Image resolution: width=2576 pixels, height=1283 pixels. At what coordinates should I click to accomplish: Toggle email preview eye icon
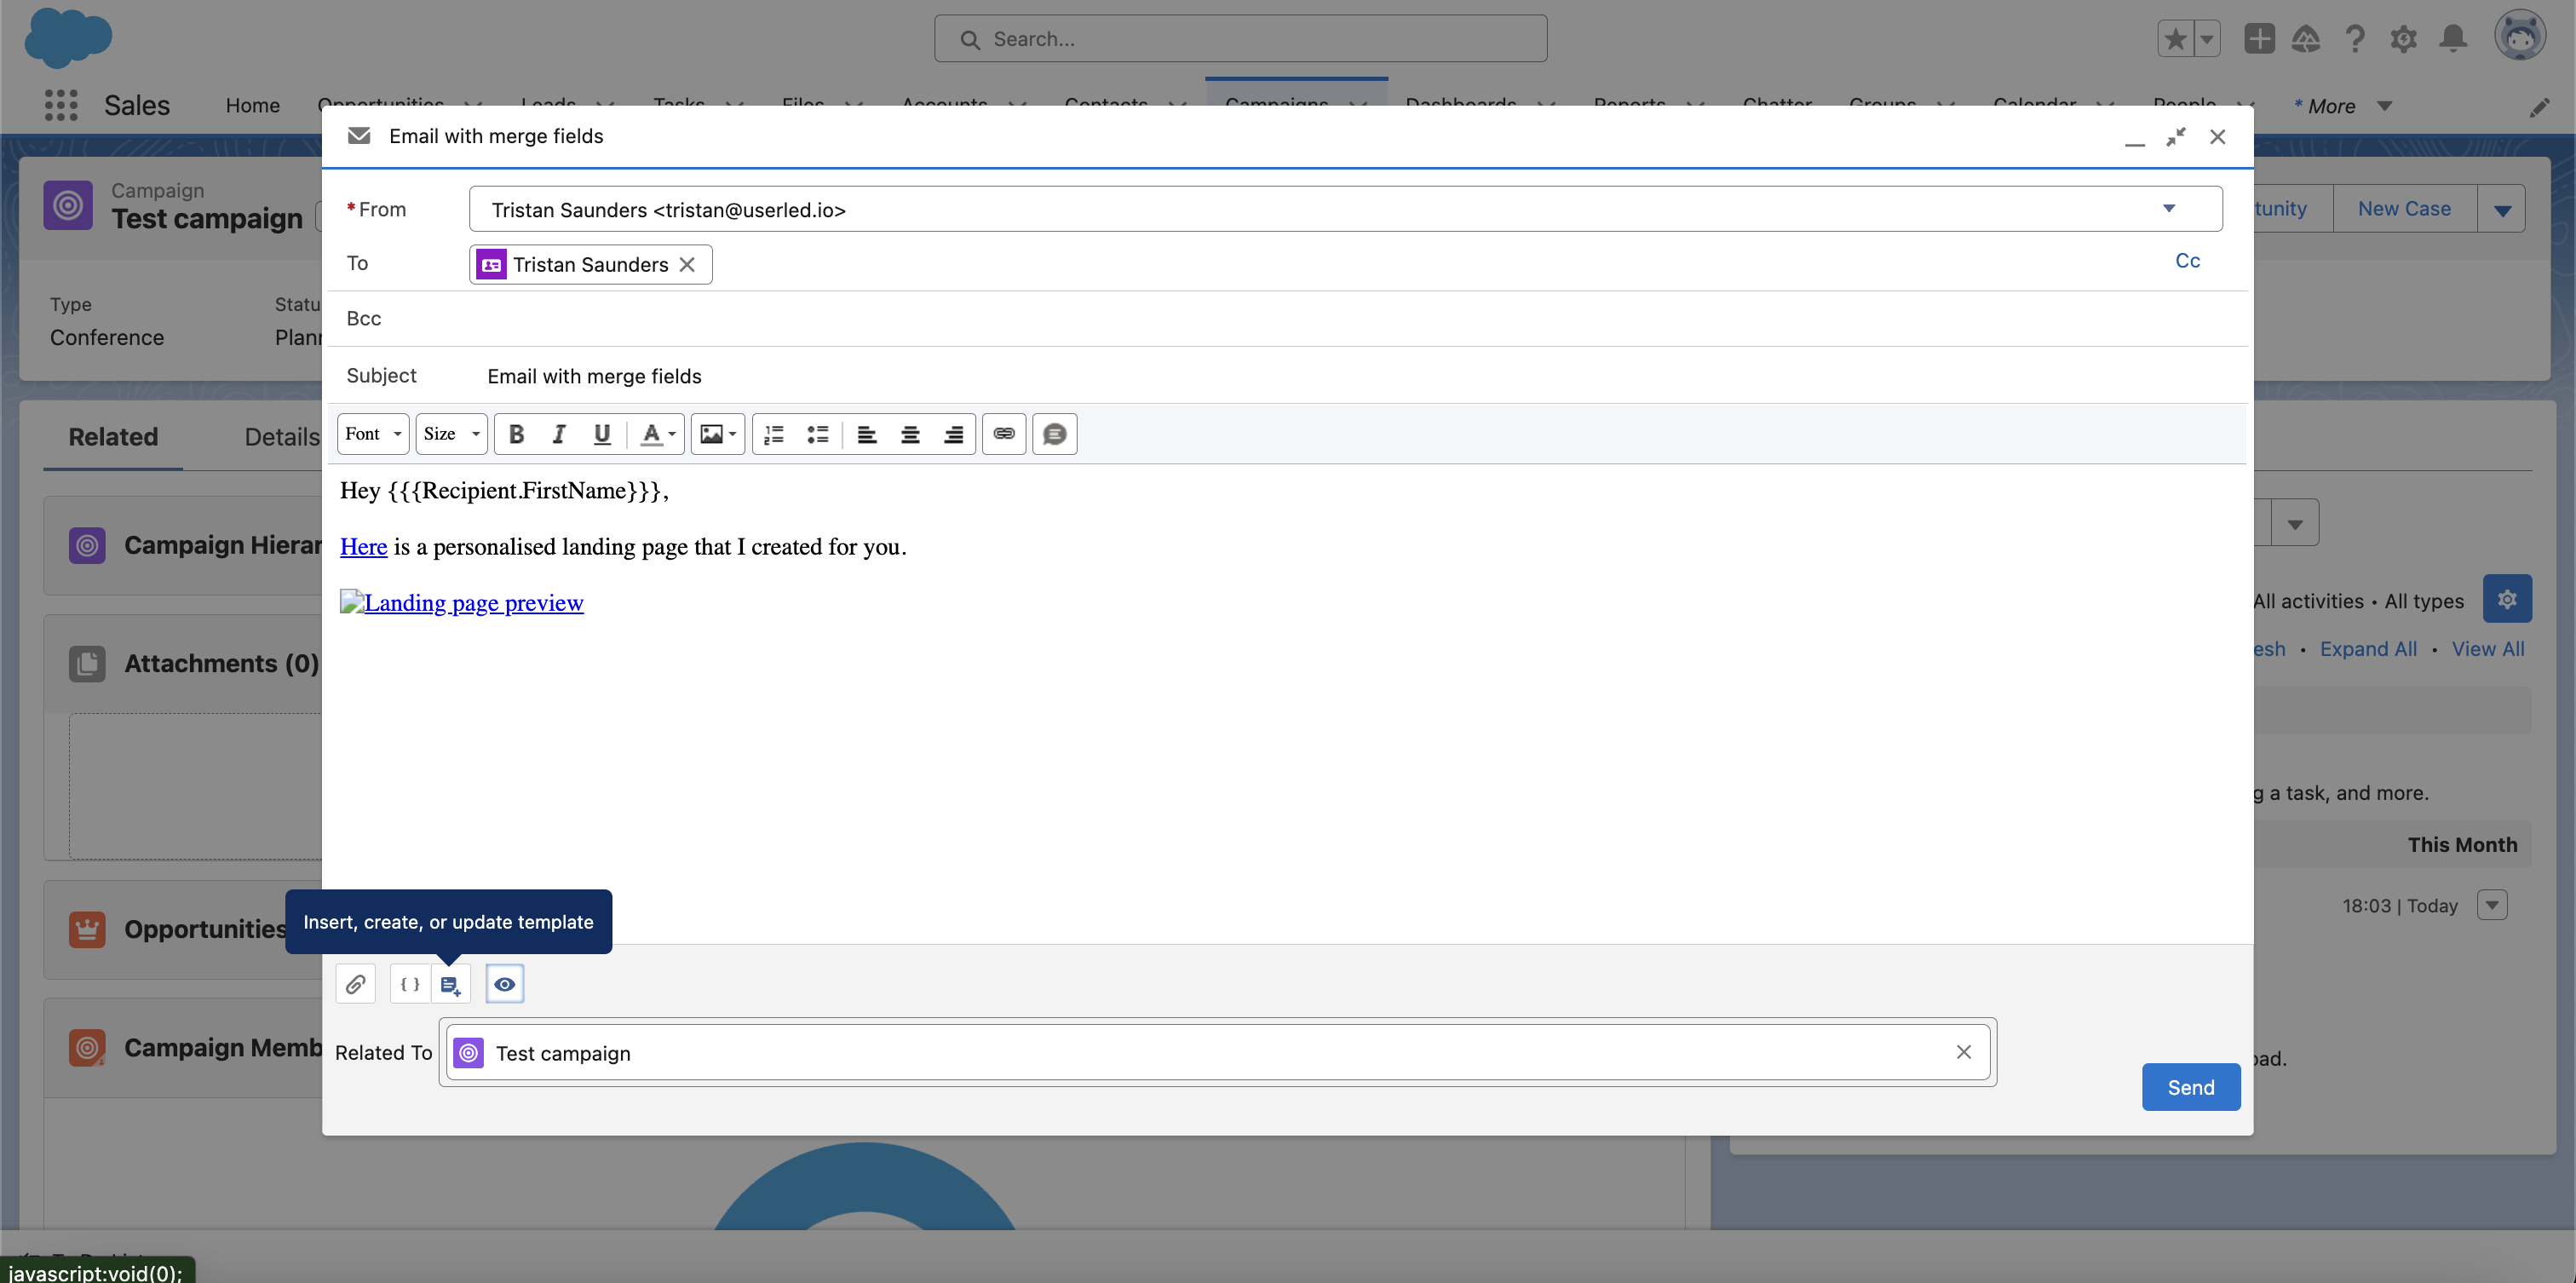point(505,984)
